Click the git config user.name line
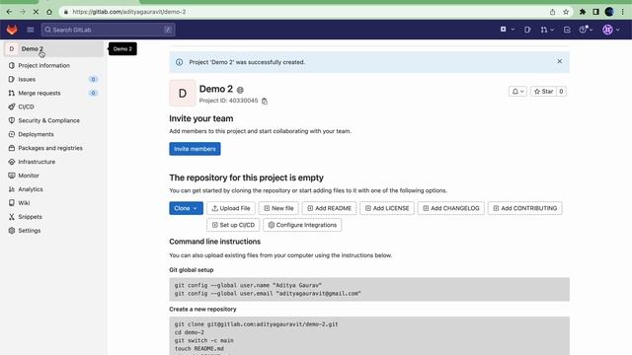Image resolution: width=632 pixels, height=355 pixels. [248, 285]
